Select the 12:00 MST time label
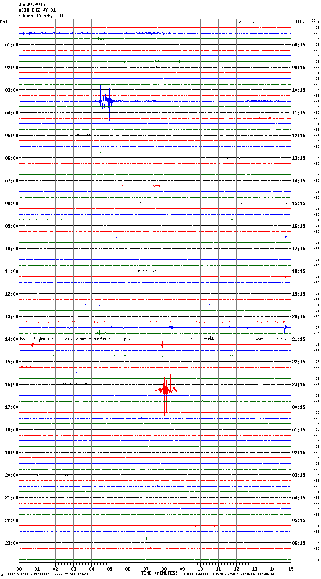The width and height of the screenshot is (321, 579). (x=12, y=294)
